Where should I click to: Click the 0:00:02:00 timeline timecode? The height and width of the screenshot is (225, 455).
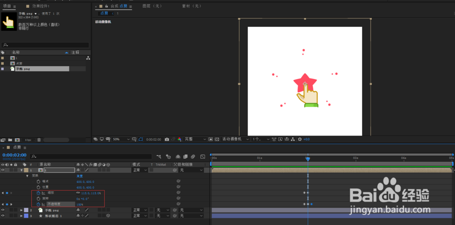[x=15, y=155]
